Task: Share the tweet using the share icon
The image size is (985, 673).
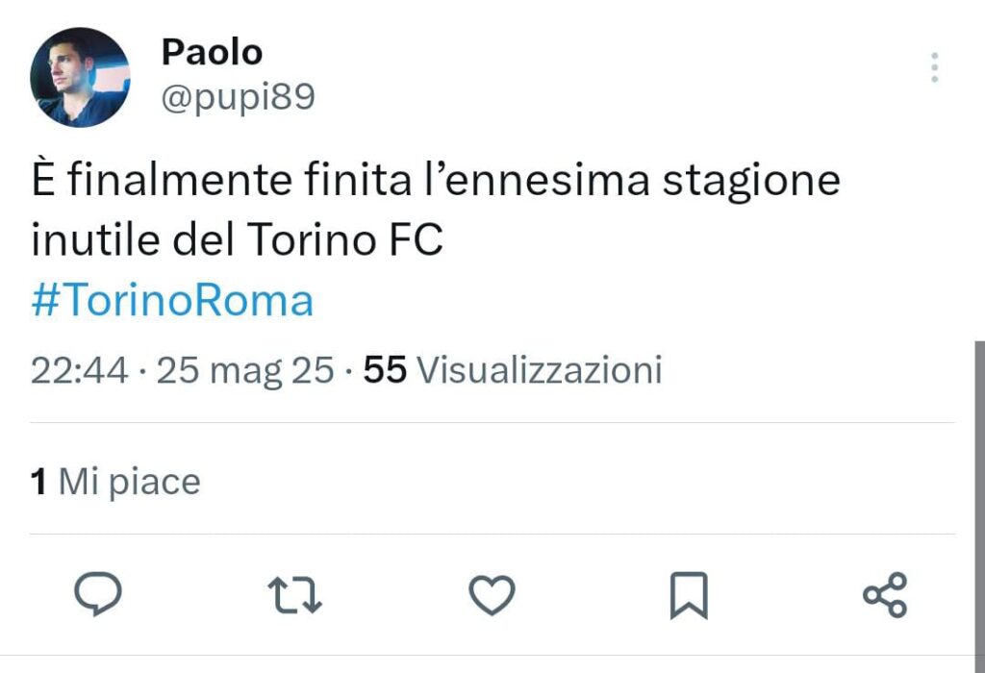Action: tap(885, 595)
